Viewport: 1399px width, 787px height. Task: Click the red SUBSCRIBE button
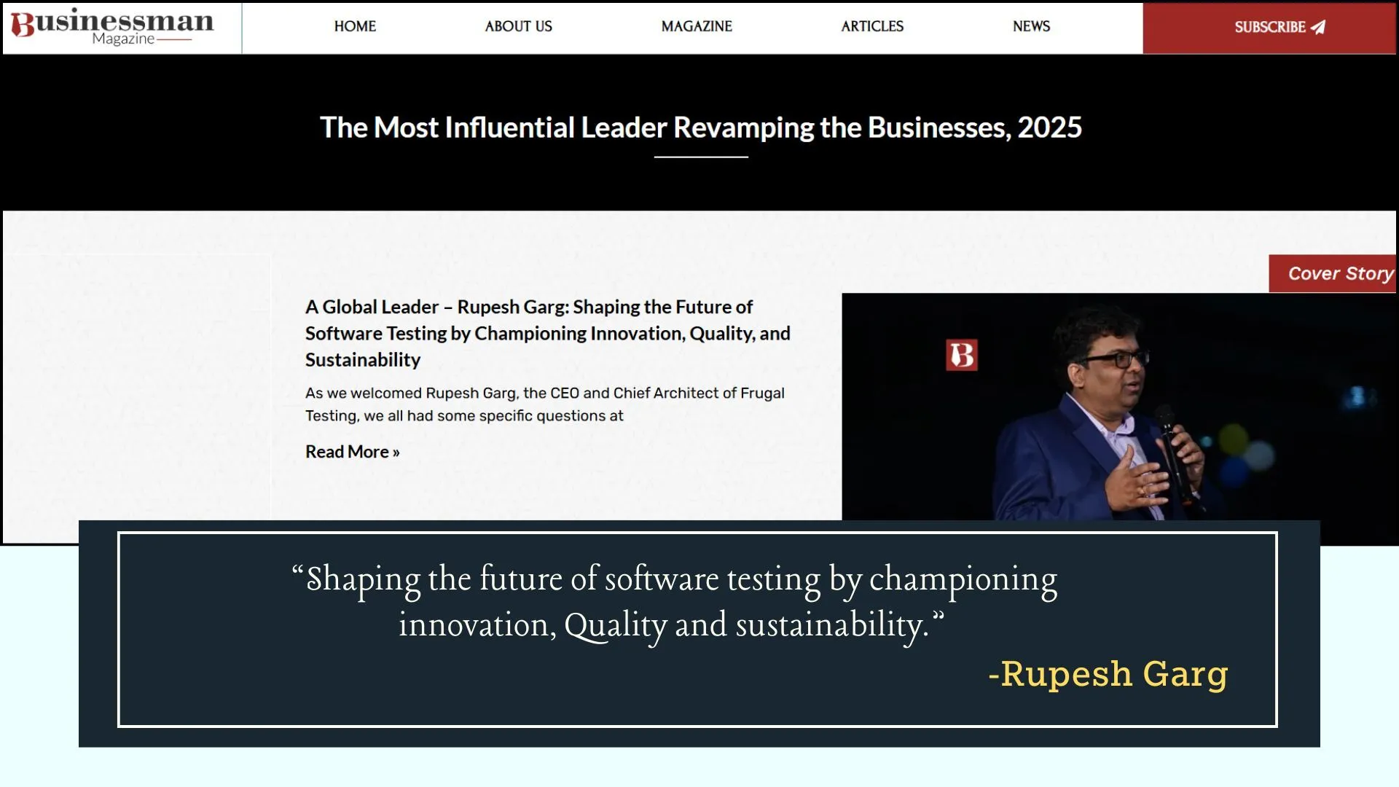click(x=1269, y=28)
